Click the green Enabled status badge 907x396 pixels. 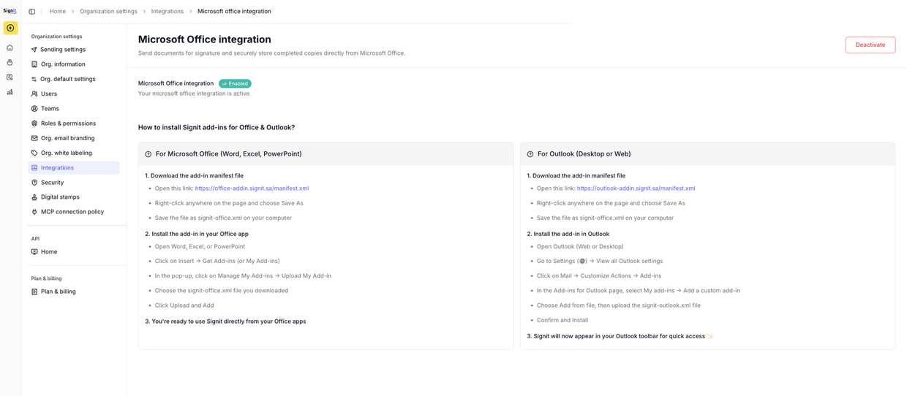[x=235, y=83]
